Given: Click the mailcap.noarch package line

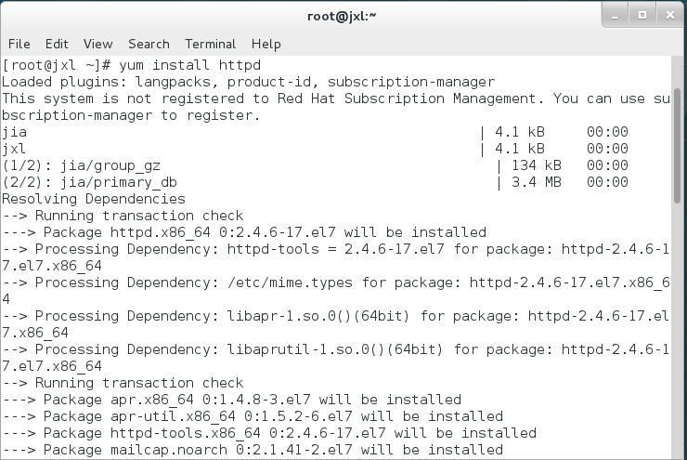Looking at the screenshot, I should [253, 450].
